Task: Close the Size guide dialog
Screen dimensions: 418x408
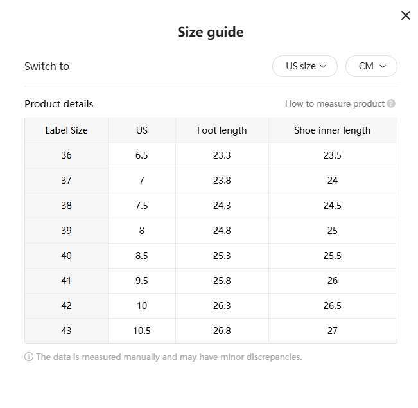Action: tap(405, 15)
